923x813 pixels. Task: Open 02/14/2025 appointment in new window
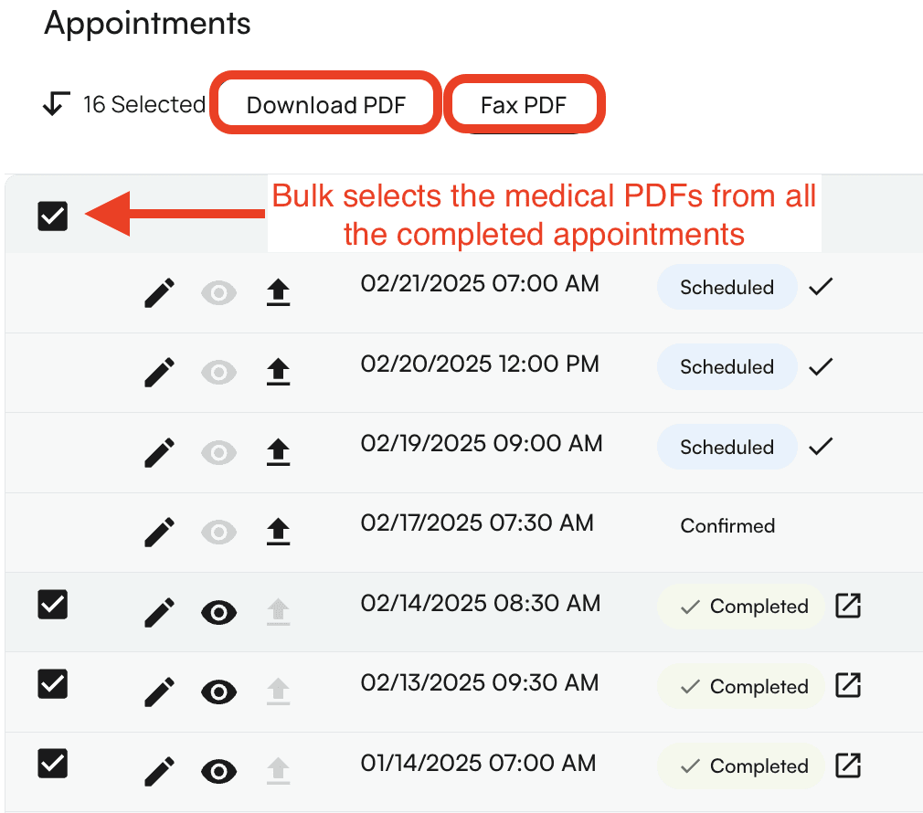click(x=849, y=606)
